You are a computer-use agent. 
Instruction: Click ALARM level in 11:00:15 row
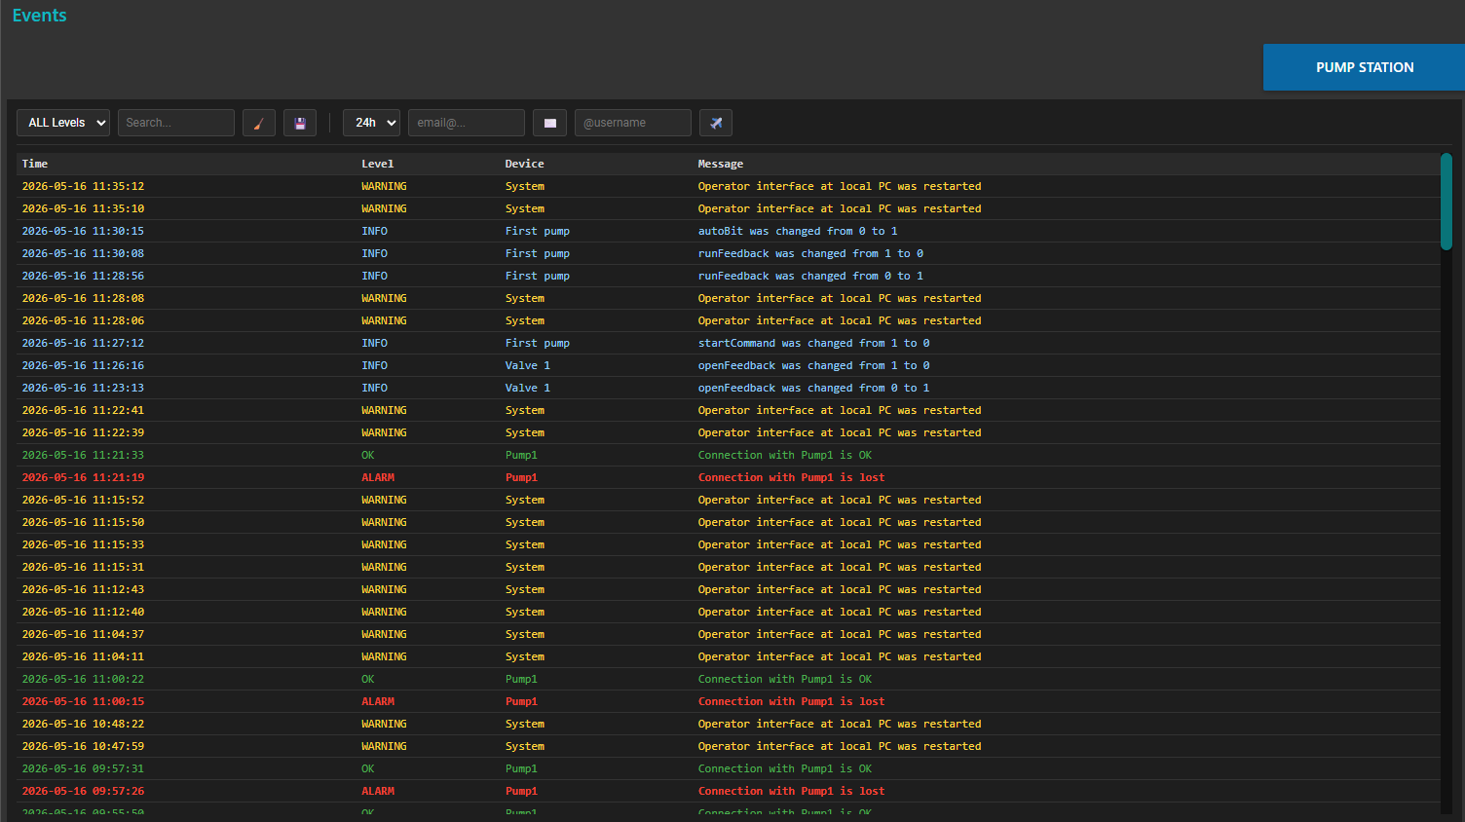coord(379,701)
